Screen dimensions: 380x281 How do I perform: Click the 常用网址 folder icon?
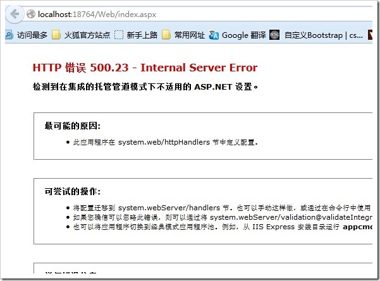click(x=166, y=35)
